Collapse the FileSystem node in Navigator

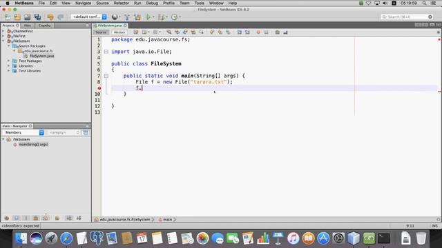pos(3,139)
